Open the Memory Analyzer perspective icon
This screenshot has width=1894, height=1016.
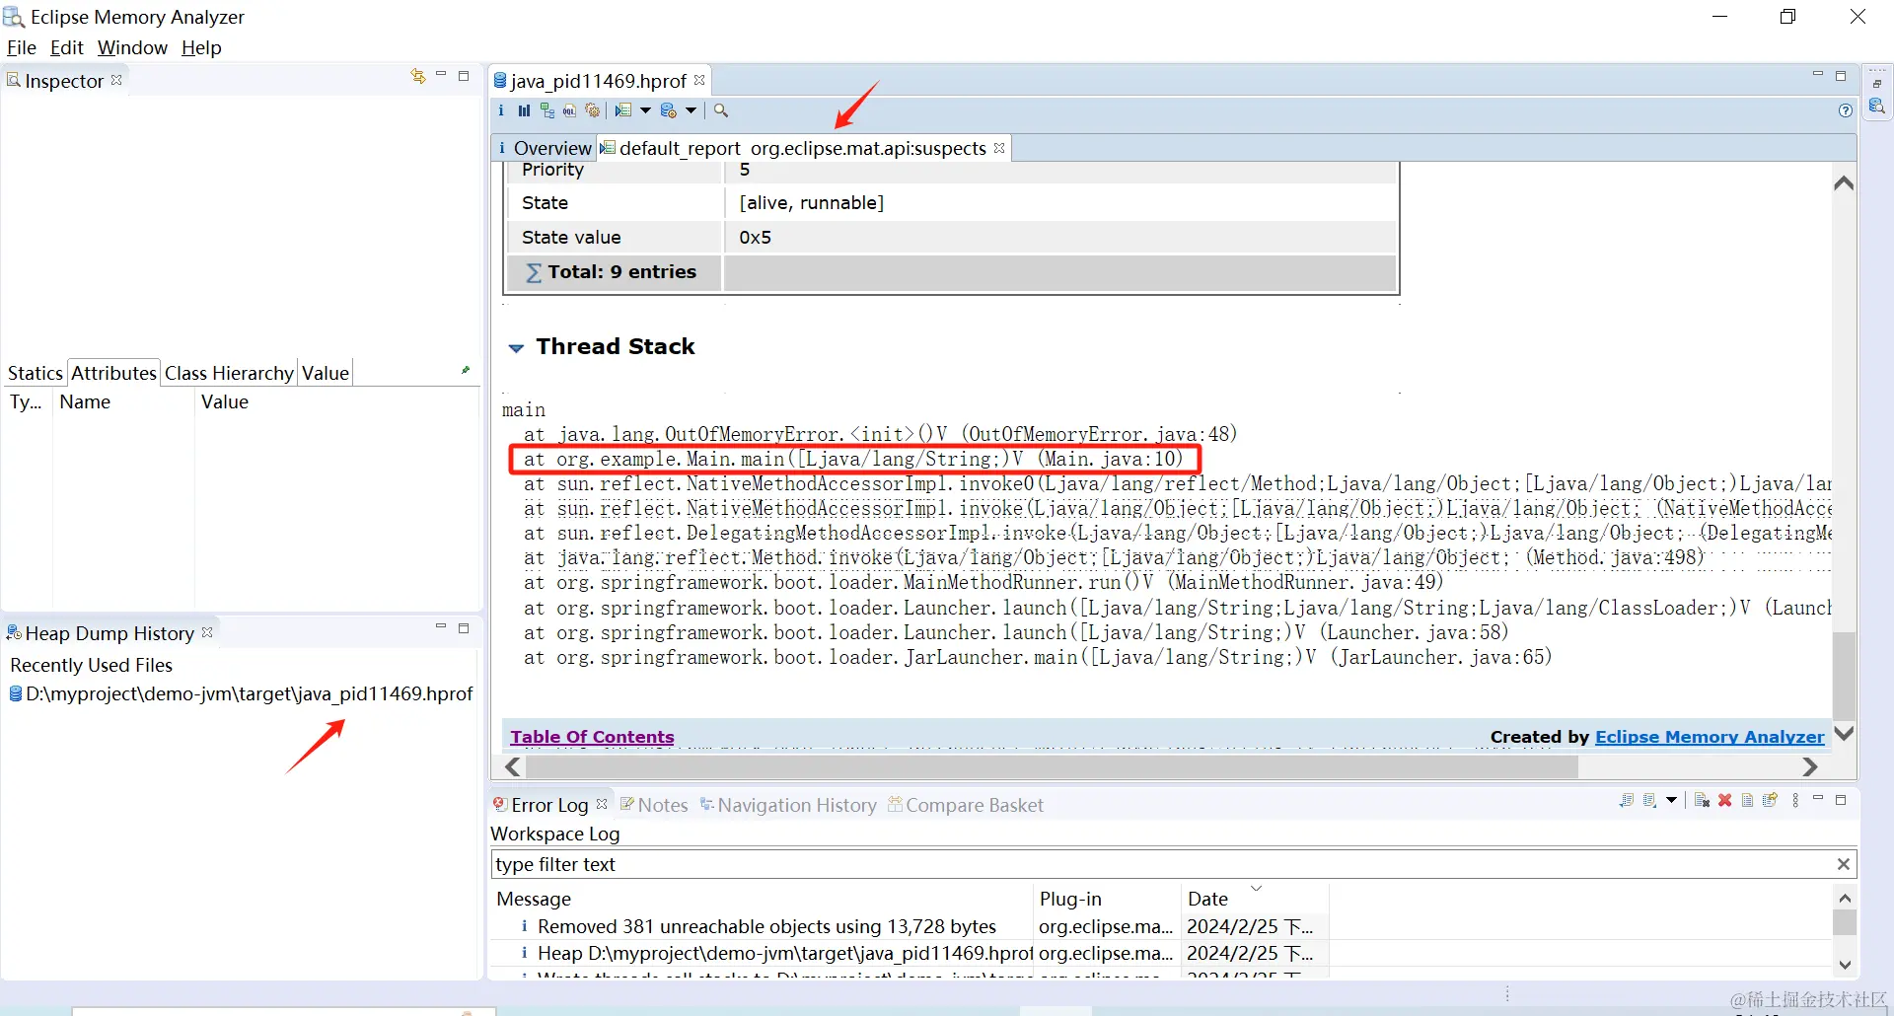[x=1876, y=107]
